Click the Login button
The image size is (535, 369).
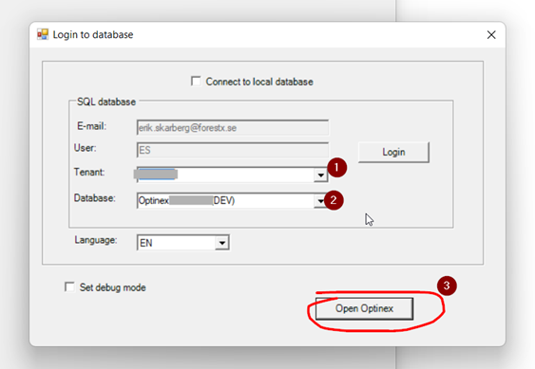(393, 152)
